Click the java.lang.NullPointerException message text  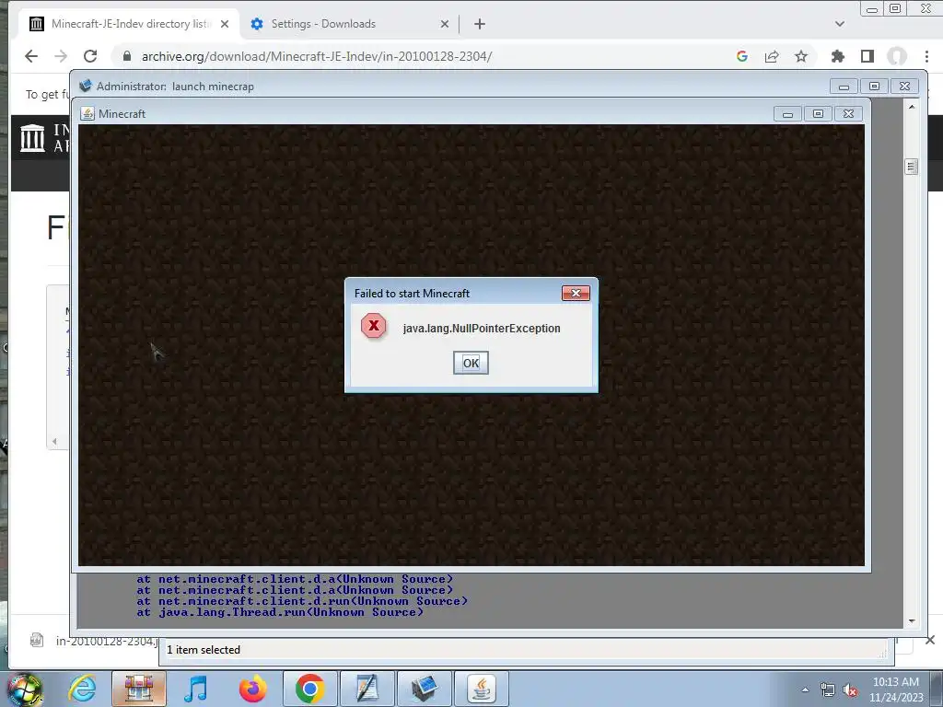481,329
